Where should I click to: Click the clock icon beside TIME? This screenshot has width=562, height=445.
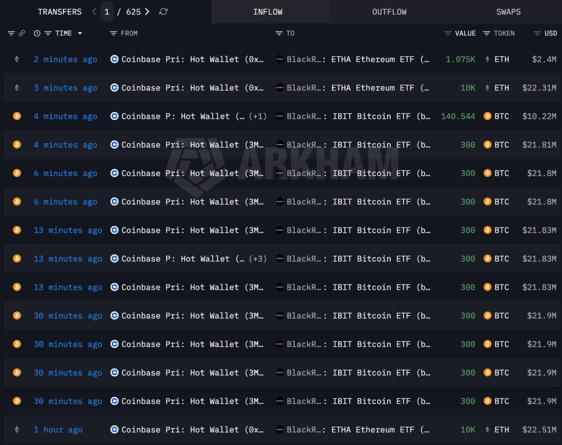[37, 33]
